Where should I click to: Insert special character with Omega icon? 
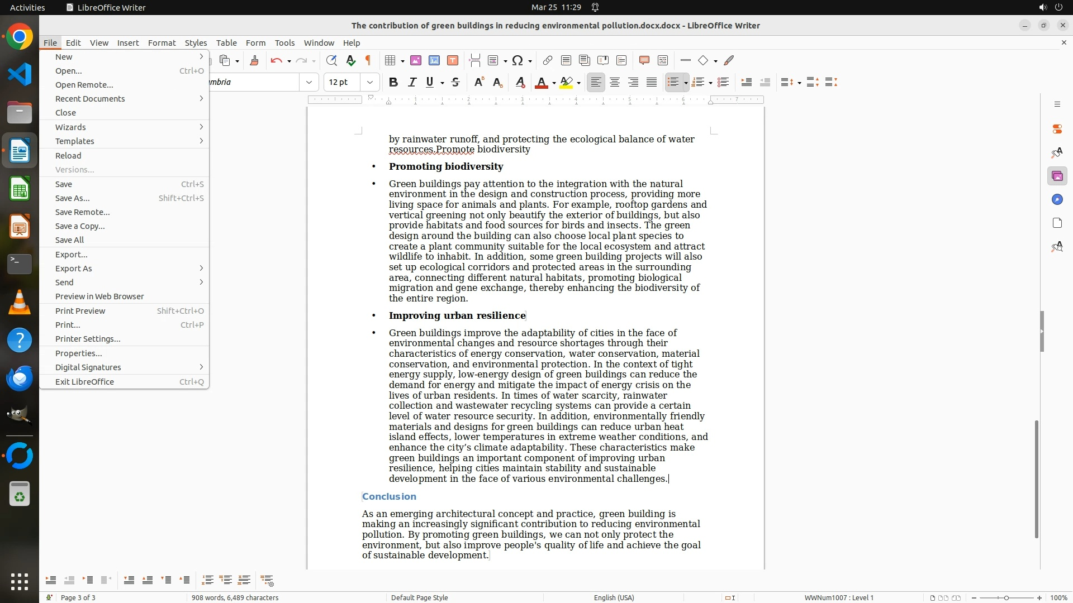[x=517, y=61]
